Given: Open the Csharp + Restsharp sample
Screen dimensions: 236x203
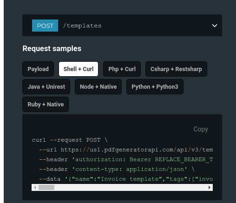Looking at the screenshot, I should coord(176,69).
